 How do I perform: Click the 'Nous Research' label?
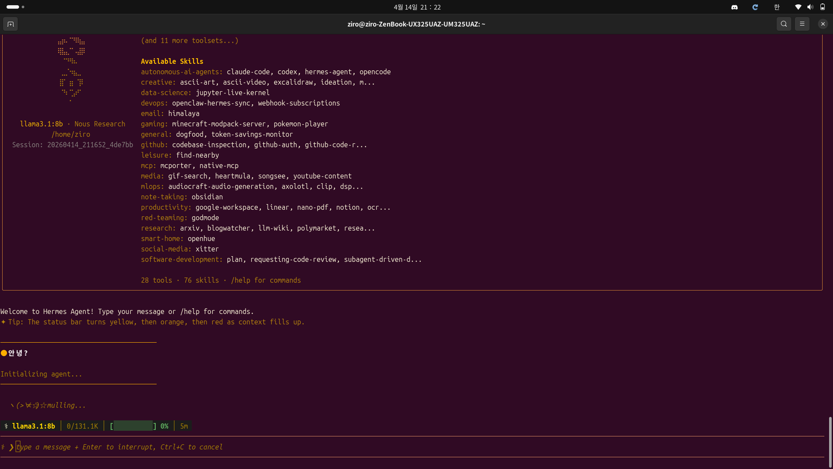click(100, 124)
